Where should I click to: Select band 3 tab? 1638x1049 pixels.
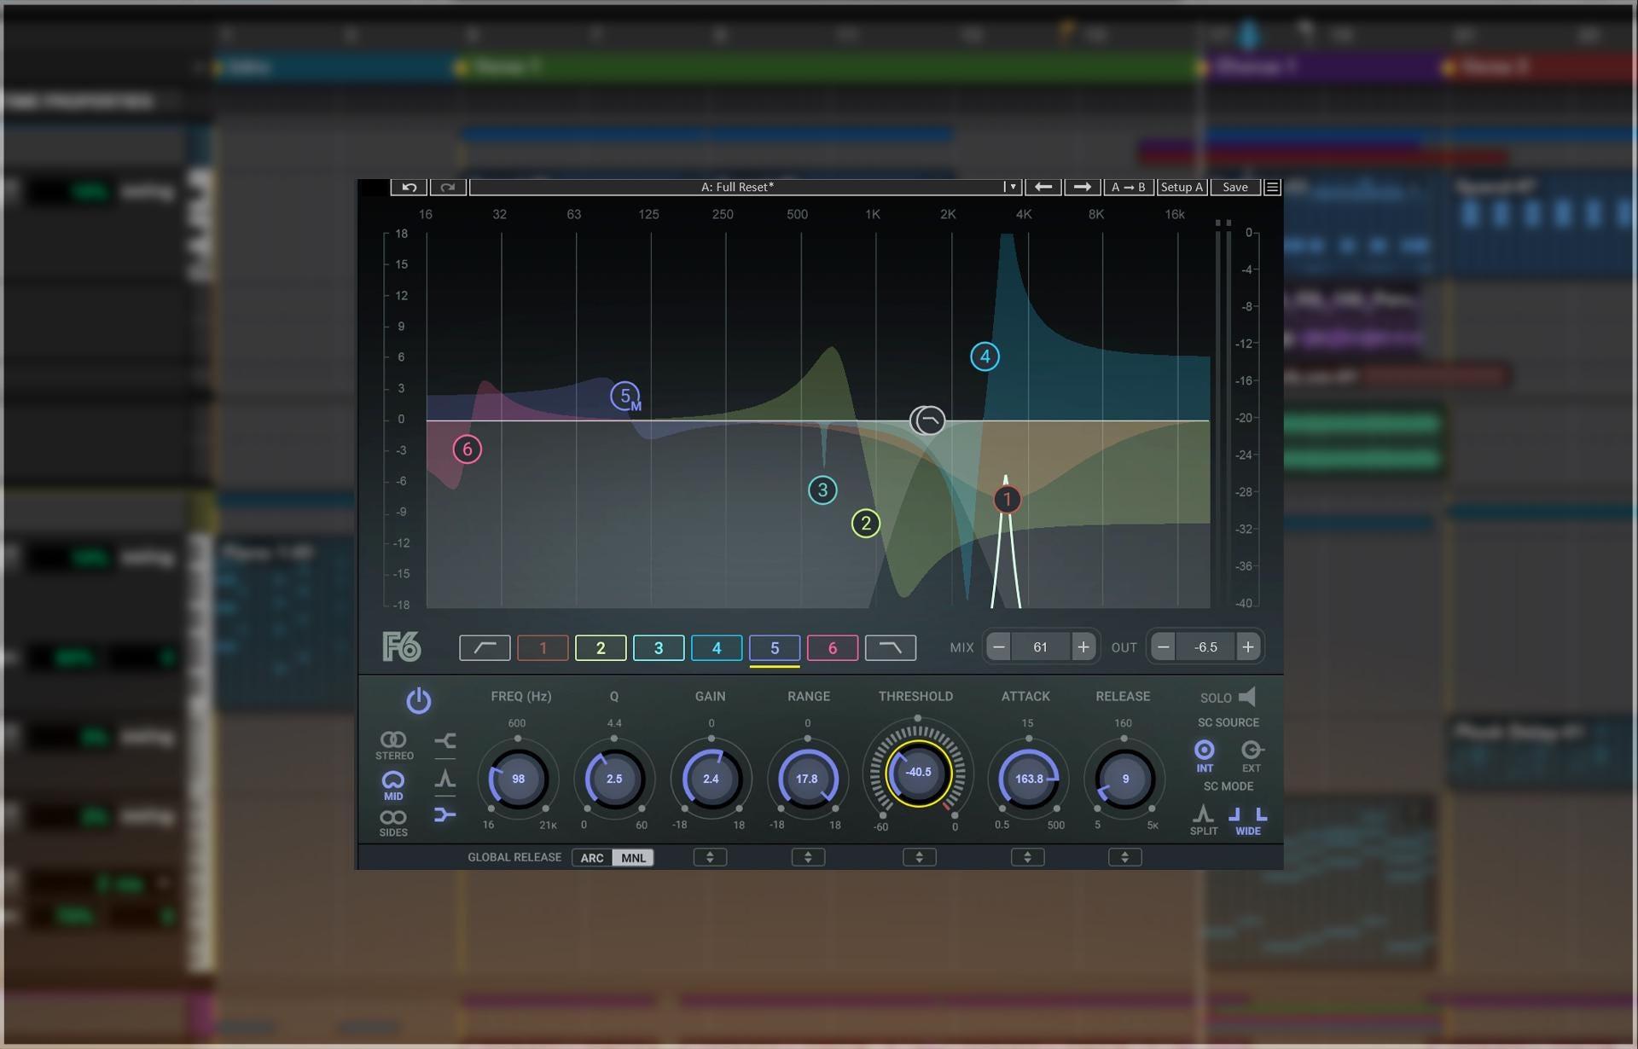point(659,647)
